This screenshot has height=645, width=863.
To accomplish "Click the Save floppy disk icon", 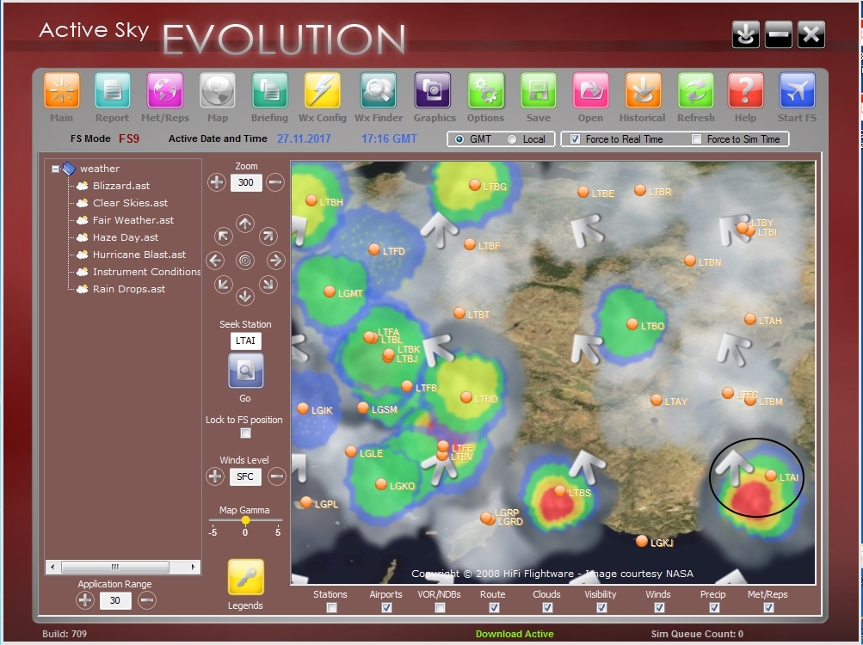I will pyautogui.click(x=539, y=90).
